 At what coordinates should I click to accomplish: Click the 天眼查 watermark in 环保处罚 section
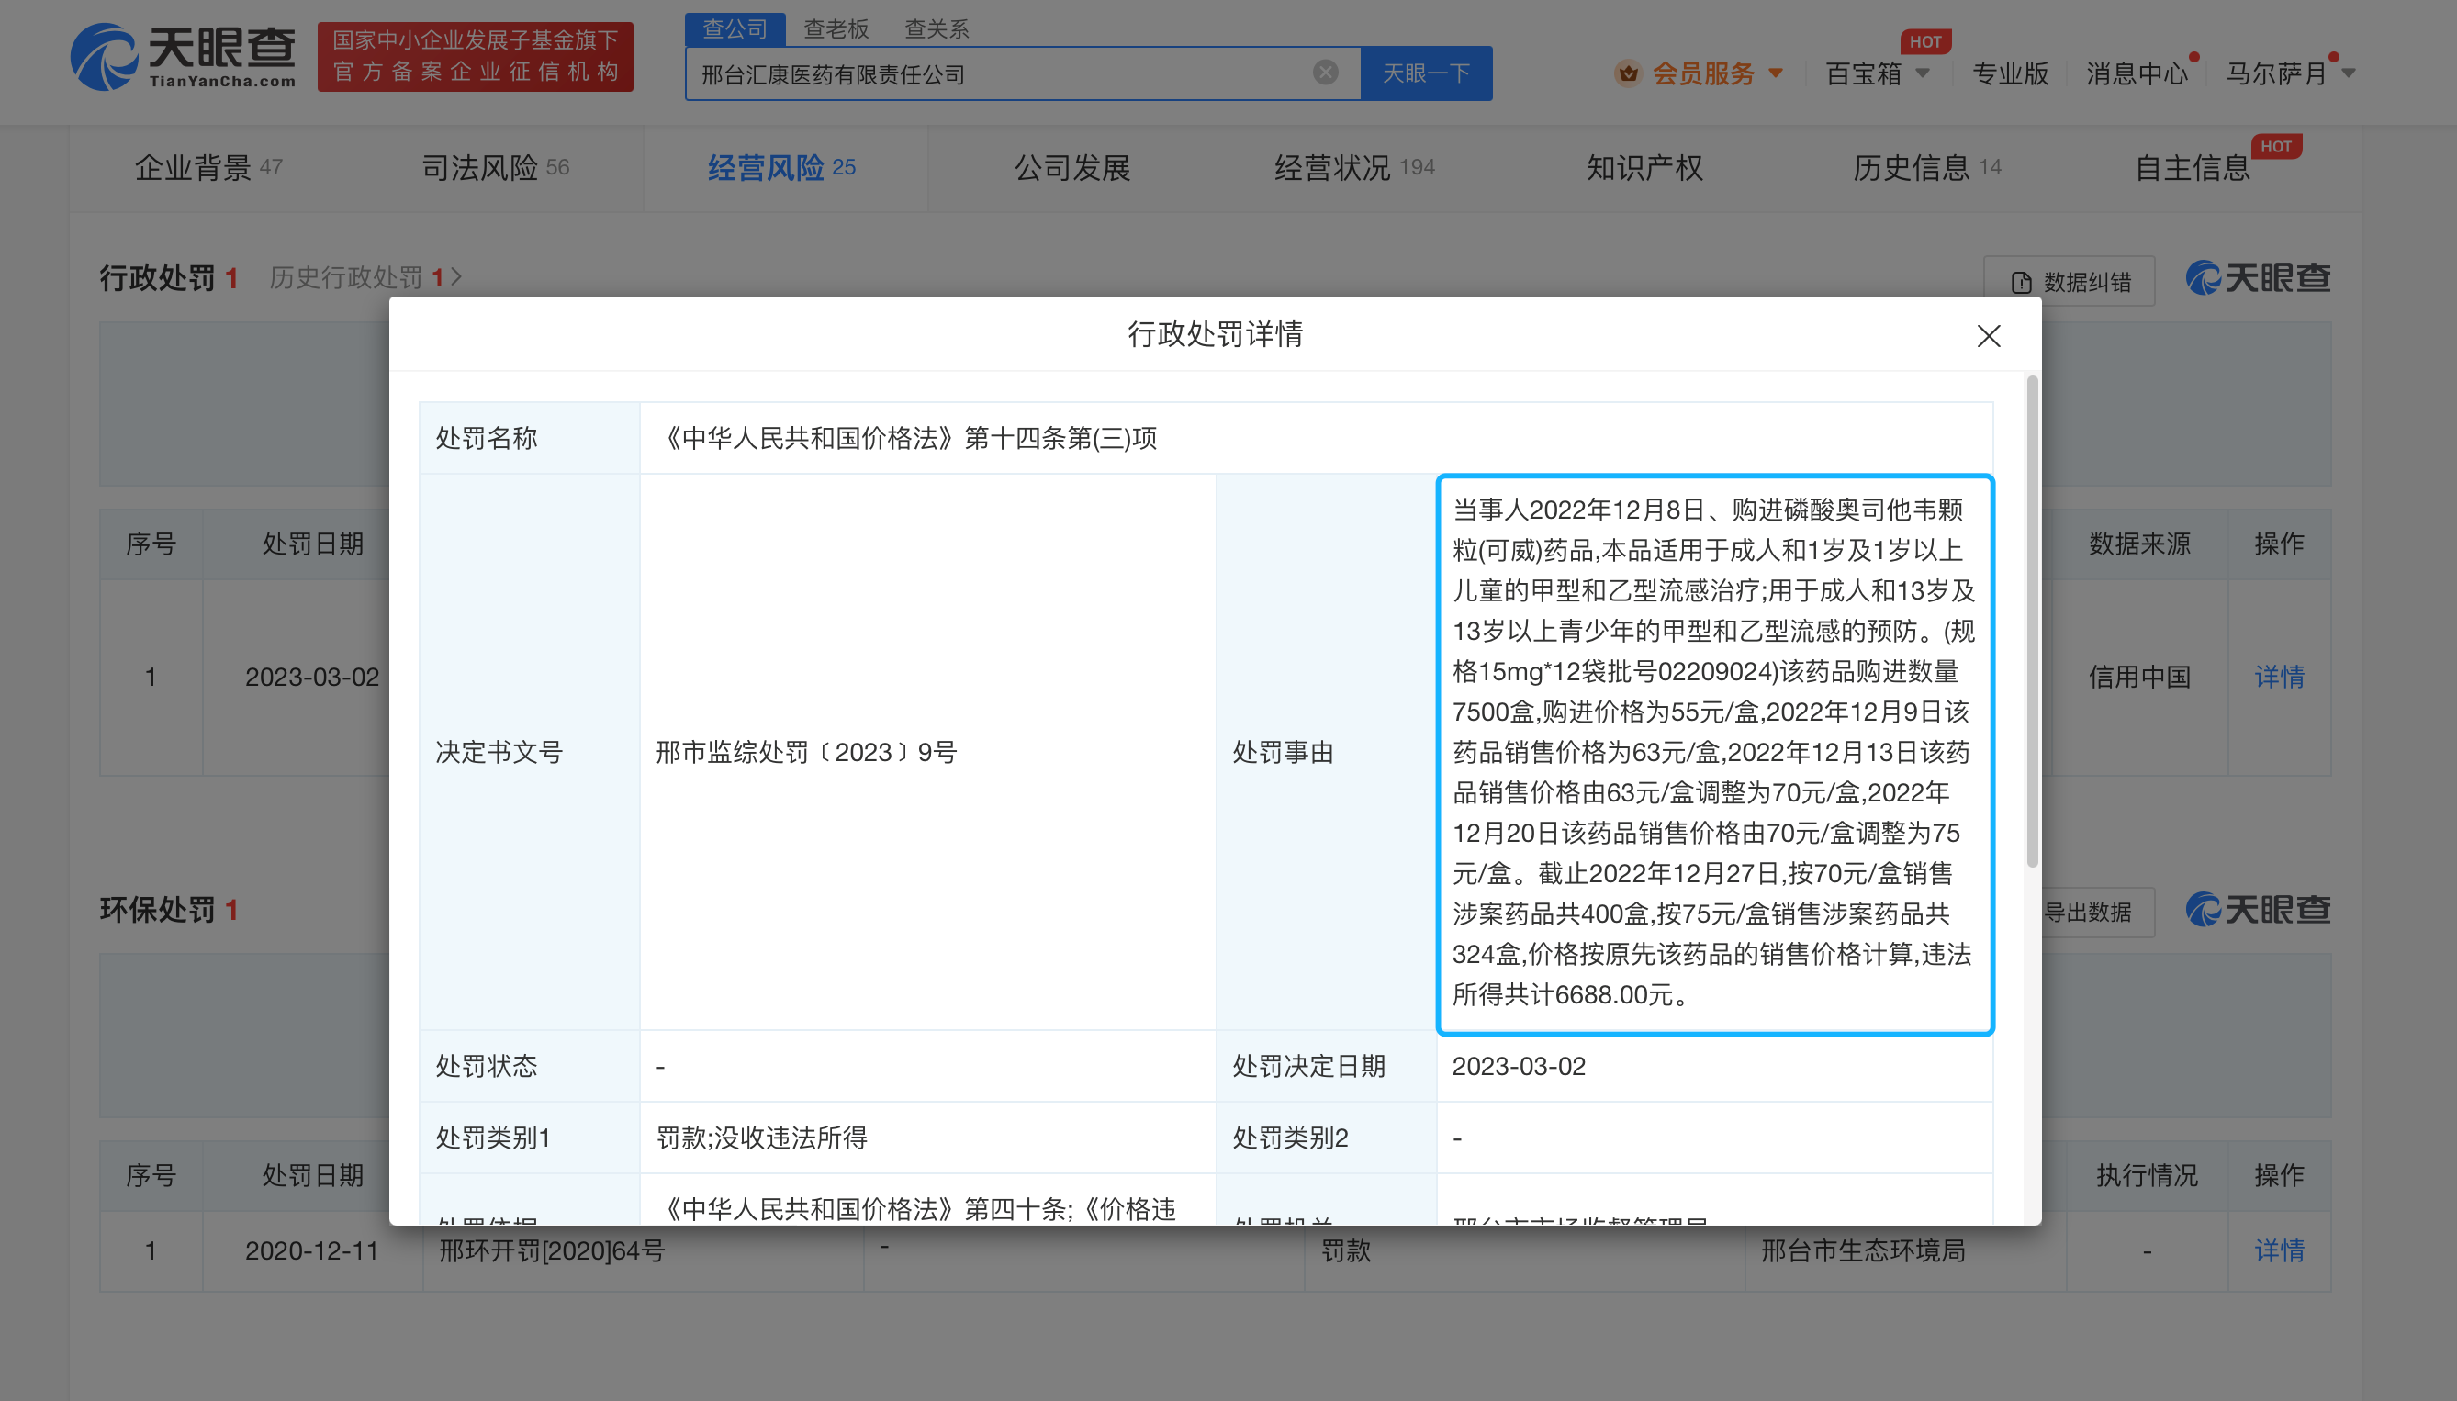[2257, 909]
